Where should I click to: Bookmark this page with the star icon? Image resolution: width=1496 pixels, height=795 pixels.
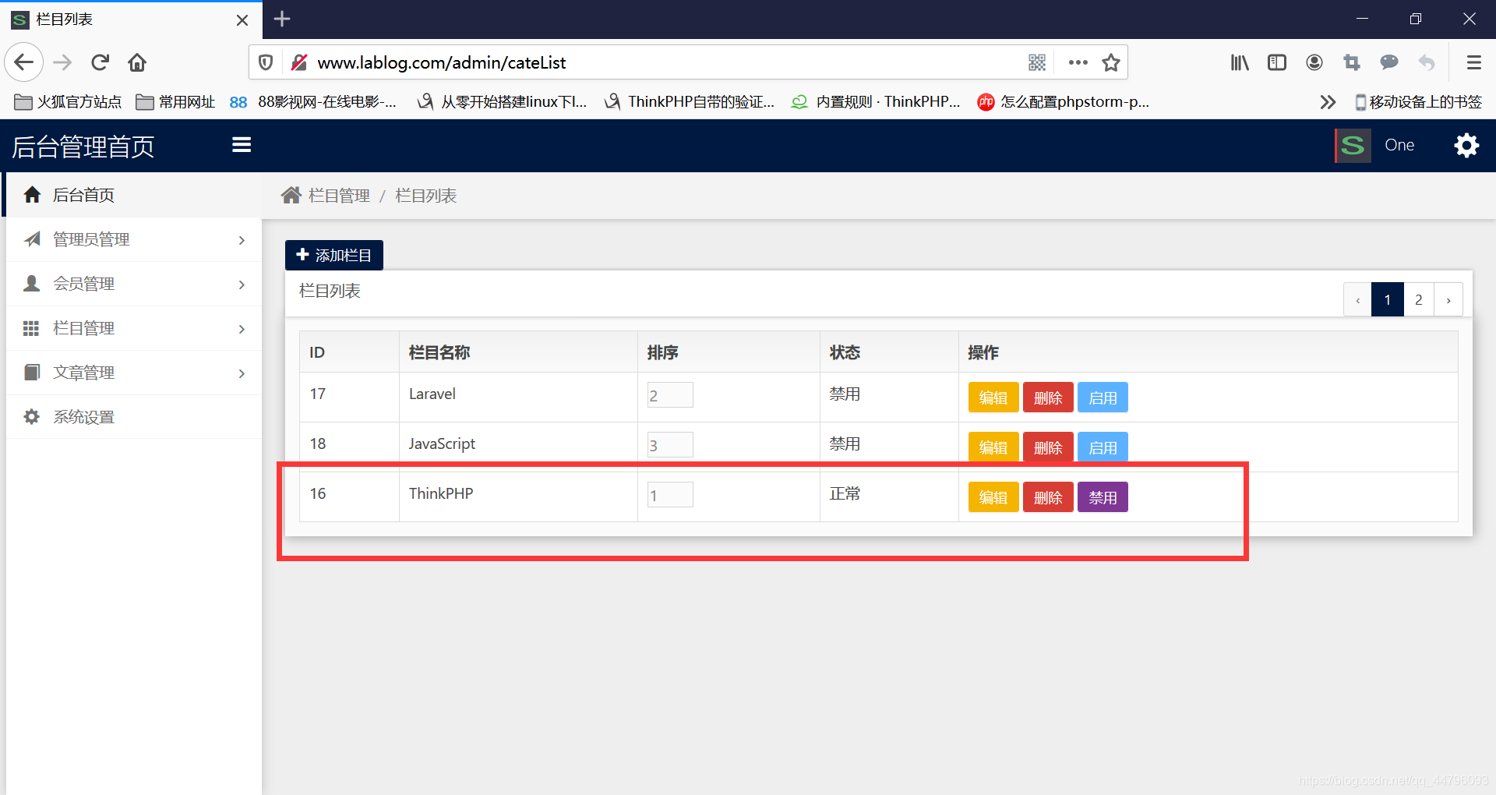tap(1111, 62)
